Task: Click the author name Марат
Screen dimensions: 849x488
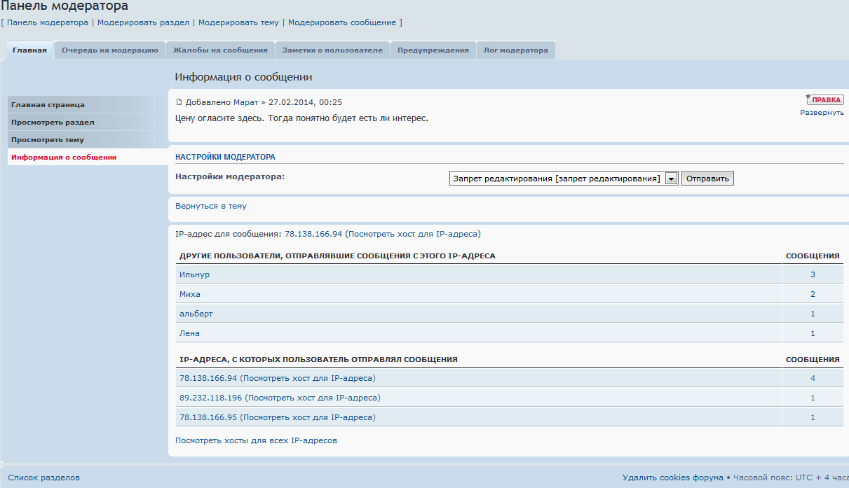Action: tap(245, 102)
